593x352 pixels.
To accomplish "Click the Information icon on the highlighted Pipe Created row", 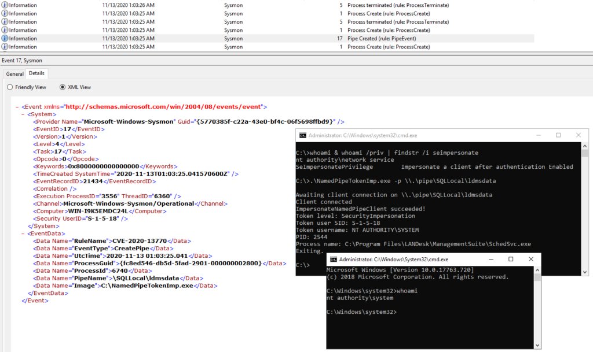I will (6, 38).
